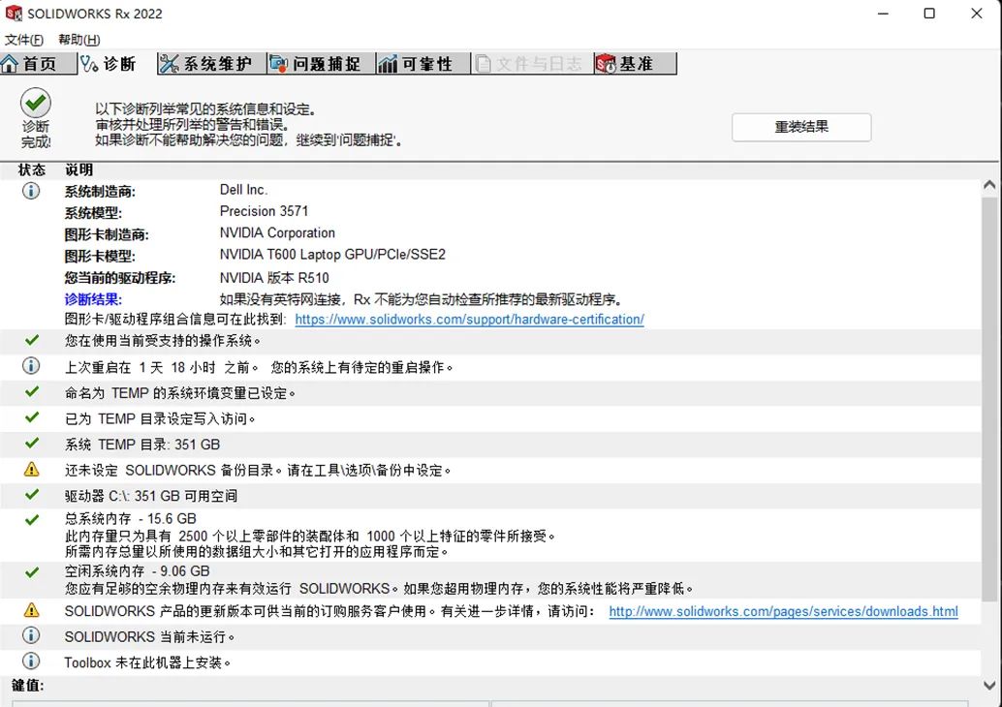Select the Dell Inc. manufacturer value
Viewport: 1002px width, 707px height.
[243, 190]
